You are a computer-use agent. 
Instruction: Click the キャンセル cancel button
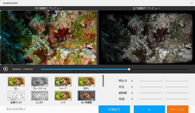coord(178,109)
